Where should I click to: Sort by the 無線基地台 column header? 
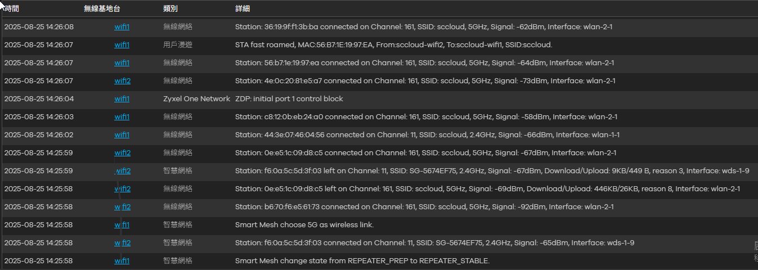coord(102,9)
